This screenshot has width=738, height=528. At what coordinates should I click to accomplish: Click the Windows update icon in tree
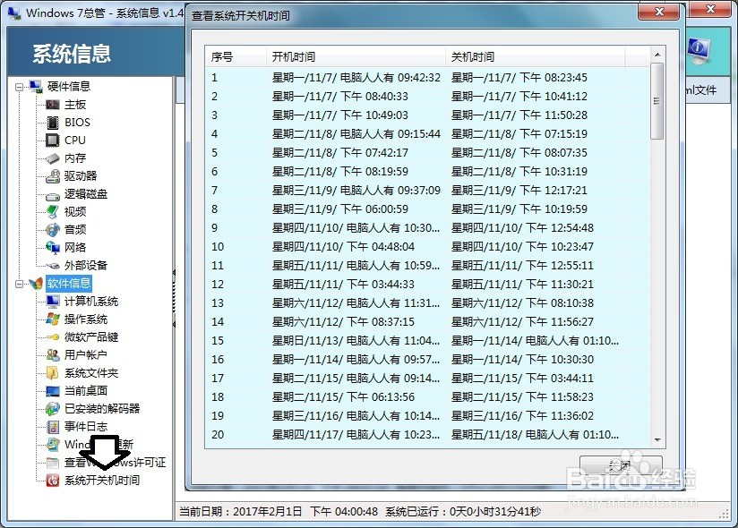tap(53, 444)
